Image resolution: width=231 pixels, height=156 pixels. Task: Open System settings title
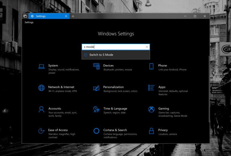point(53,66)
